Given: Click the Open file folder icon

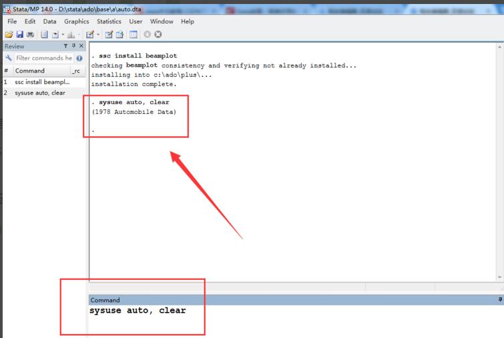Looking at the screenshot, I should 9,35.
